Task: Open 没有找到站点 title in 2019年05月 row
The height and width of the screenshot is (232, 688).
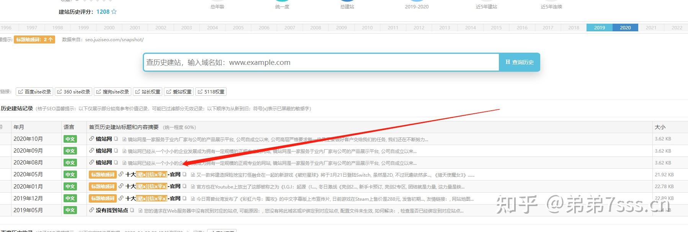Action: (112, 210)
